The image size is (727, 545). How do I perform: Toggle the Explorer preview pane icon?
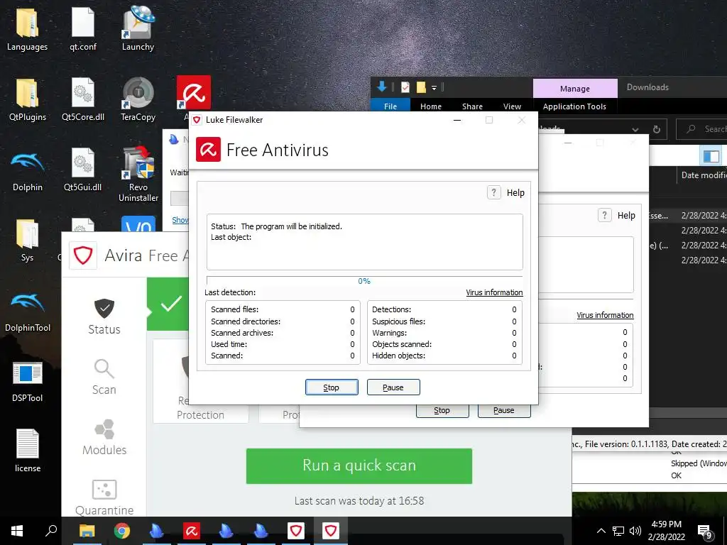(711, 156)
